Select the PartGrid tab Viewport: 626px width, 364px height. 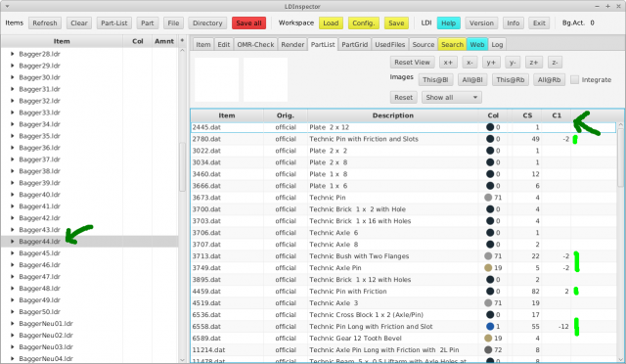click(x=354, y=44)
